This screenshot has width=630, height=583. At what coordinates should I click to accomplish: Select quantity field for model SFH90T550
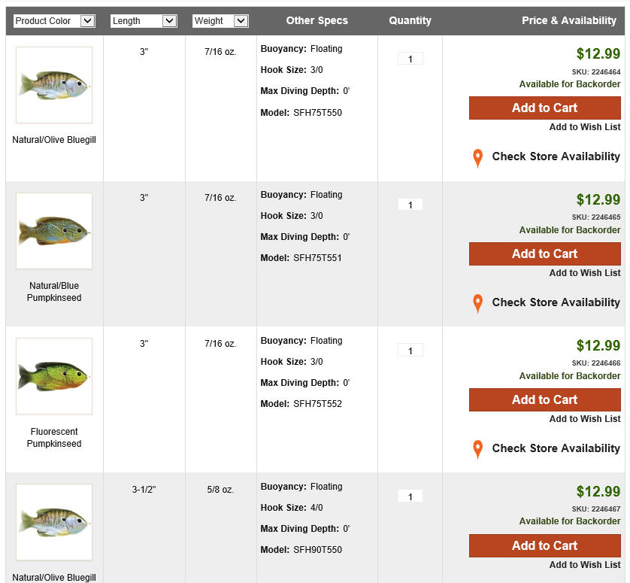[410, 496]
